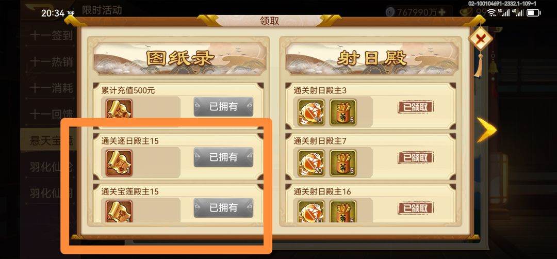Add currency with the plus next to 767990万
Viewport: 557px width, 259px height.
coord(442,12)
